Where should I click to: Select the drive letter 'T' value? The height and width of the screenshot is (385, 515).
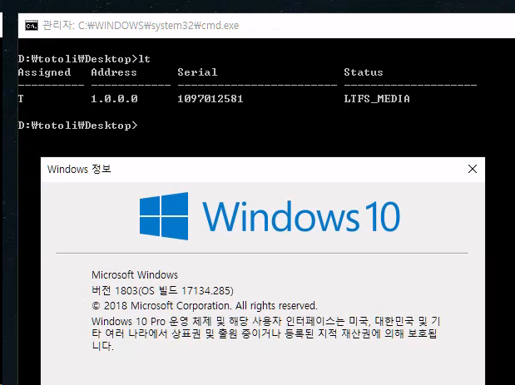click(x=21, y=98)
